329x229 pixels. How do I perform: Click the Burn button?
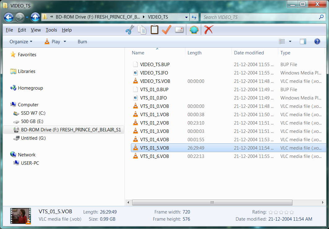click(x=82, y=42)
